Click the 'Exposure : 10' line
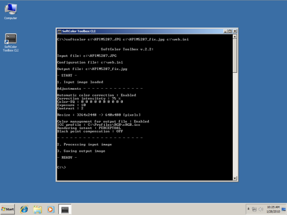 pyautogui.click(x=71, y=105)
